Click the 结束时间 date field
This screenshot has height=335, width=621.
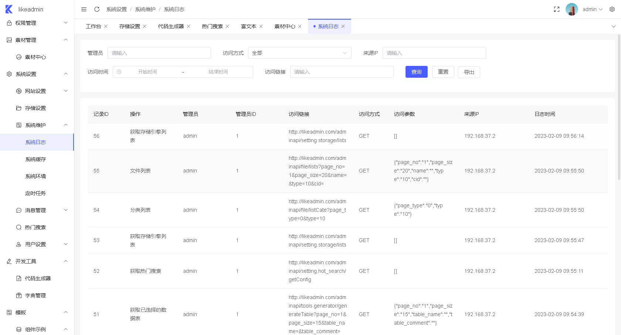coord(218,72)
